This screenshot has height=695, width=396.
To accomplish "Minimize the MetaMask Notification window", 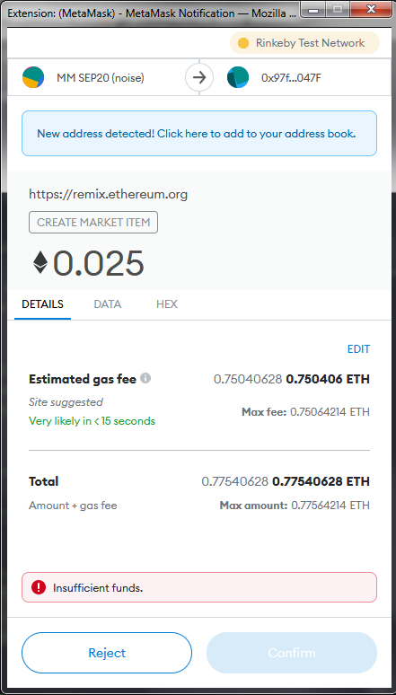I will (x=315, y=9).
